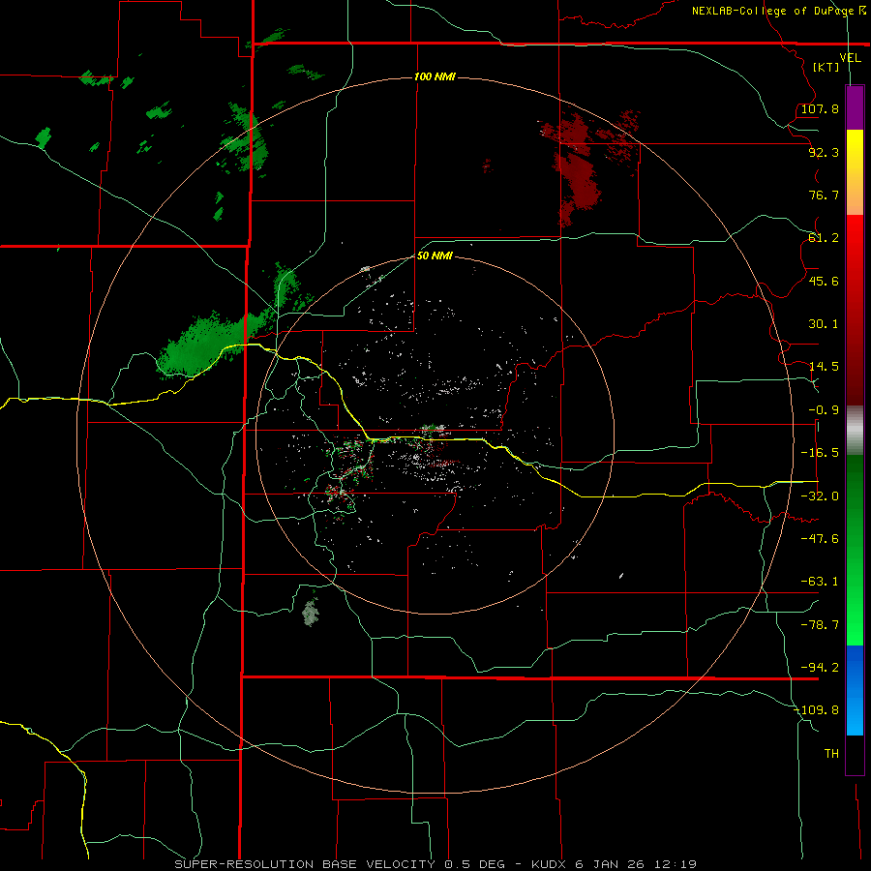
Task: Click the 76.7 velocity scale value
Action: pos(824,195)
